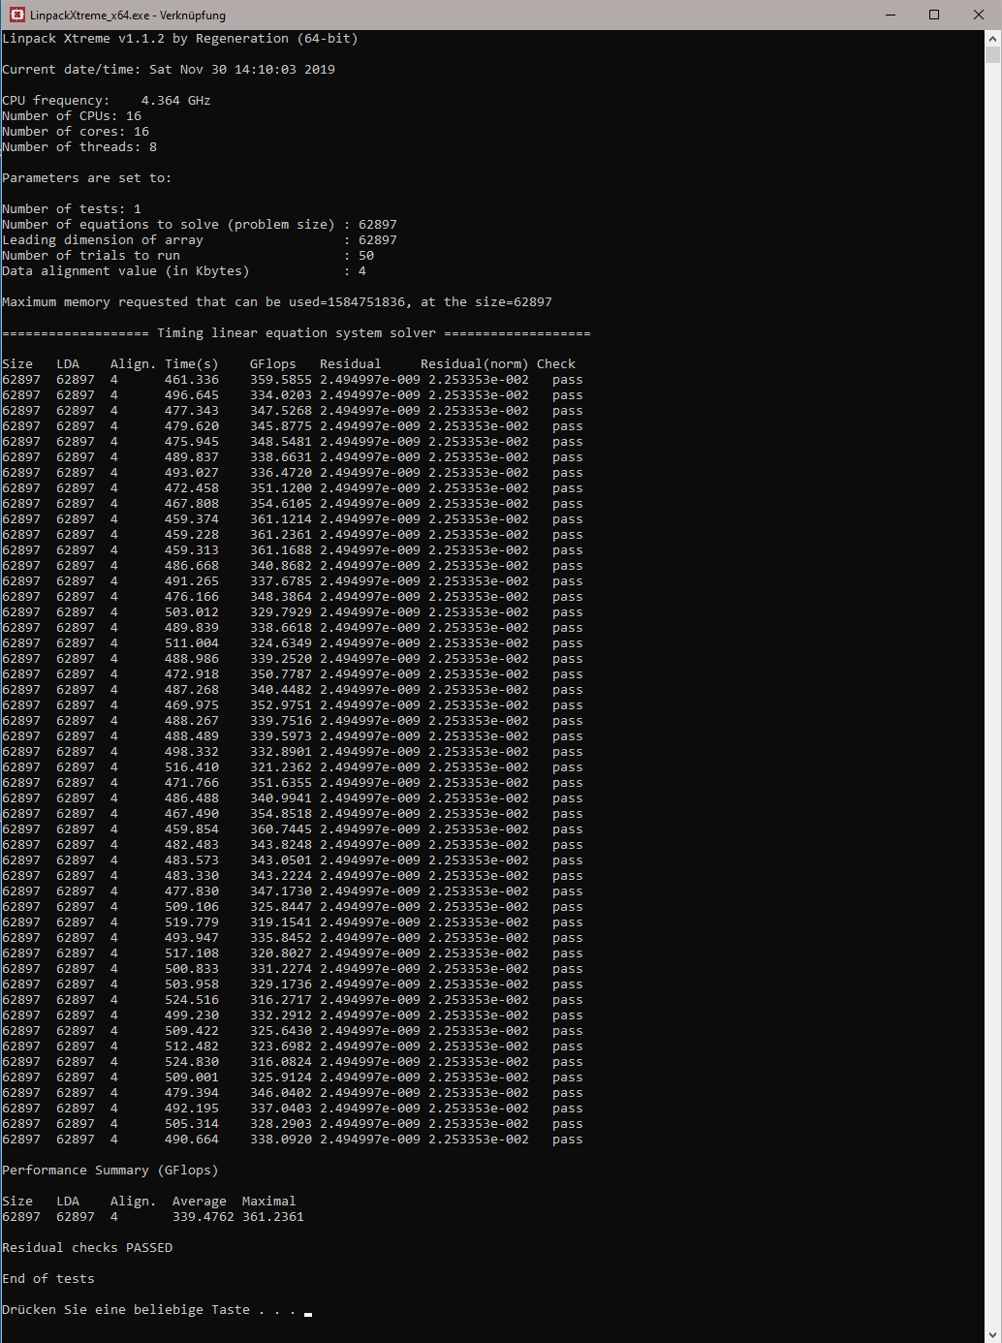Click 'End of tests' line
This screenshot has height=1343, width=1002.
(48, 1279)
